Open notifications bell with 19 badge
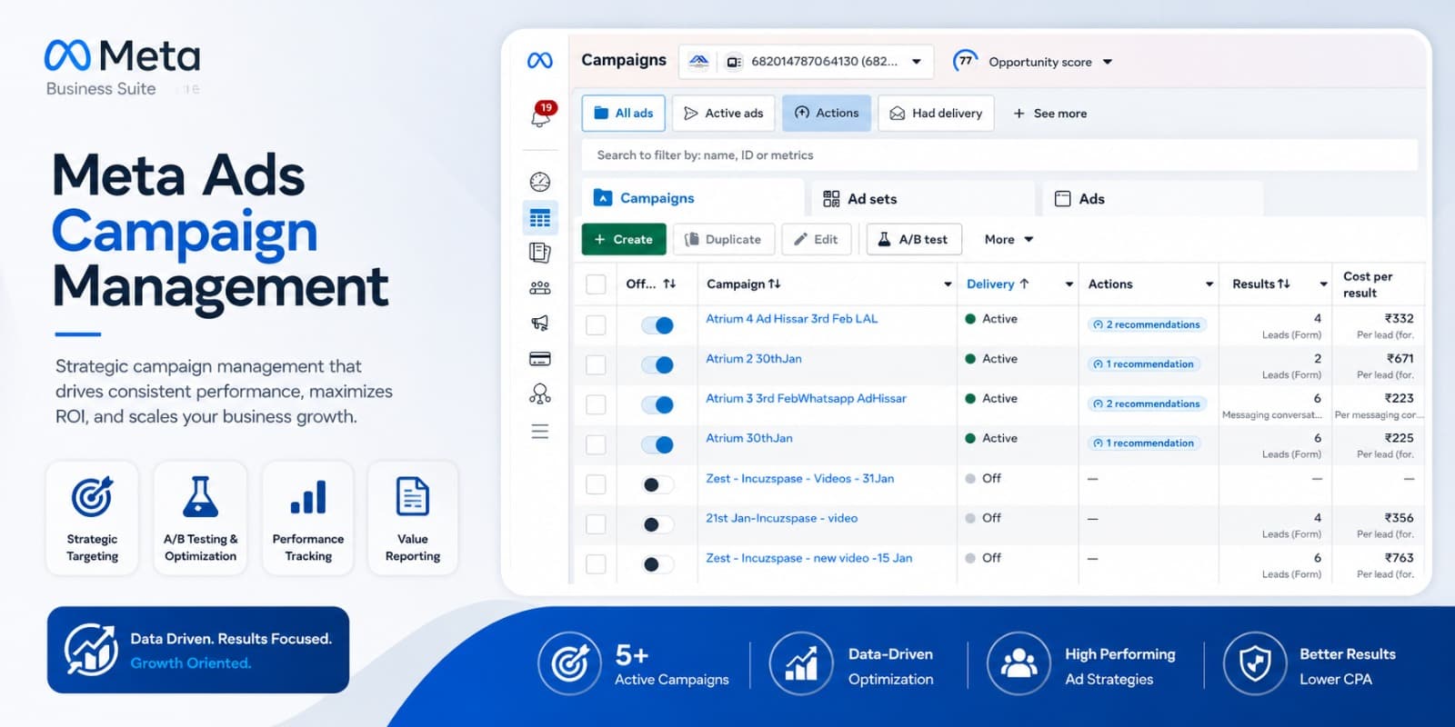 pos(542,115)
